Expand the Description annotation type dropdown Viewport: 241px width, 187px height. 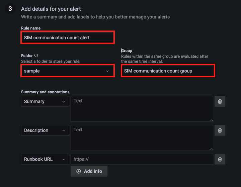coord(45,130)
